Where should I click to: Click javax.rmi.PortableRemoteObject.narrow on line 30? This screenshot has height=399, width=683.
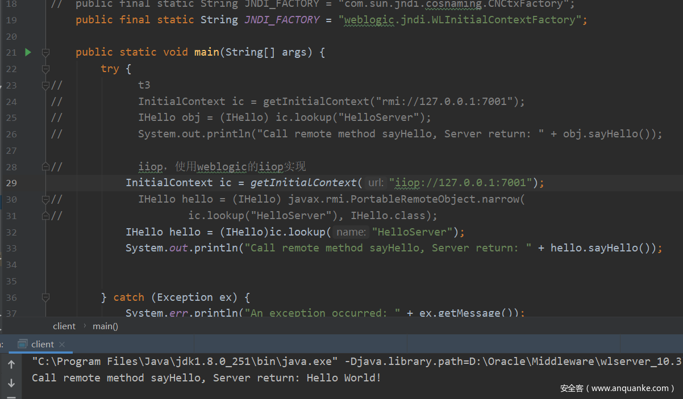(x=403, y=199)
